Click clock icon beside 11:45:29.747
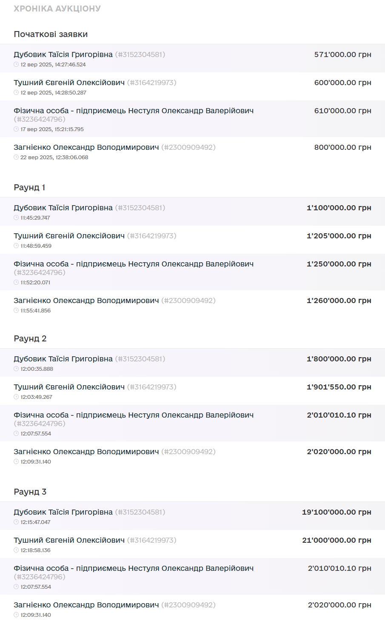The image size is (385, 630). point(16,218)
